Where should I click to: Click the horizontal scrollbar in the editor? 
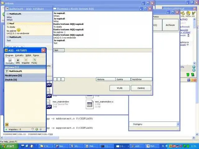click(31, 138)
